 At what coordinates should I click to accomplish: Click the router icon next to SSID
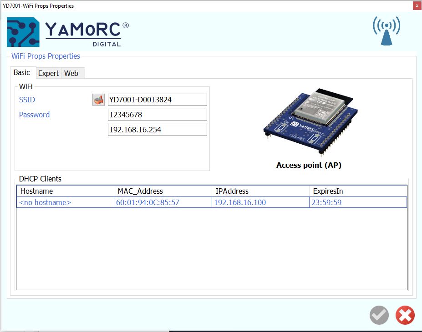pyautogui.click(x=98, y=100)
